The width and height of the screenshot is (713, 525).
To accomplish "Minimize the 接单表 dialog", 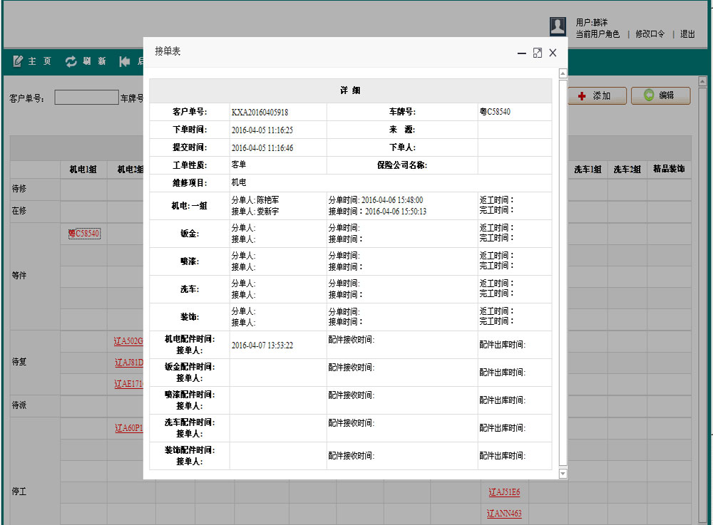I will (522, 53).
